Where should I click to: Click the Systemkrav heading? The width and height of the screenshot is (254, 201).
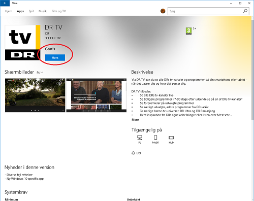click(x=16, y=192)
